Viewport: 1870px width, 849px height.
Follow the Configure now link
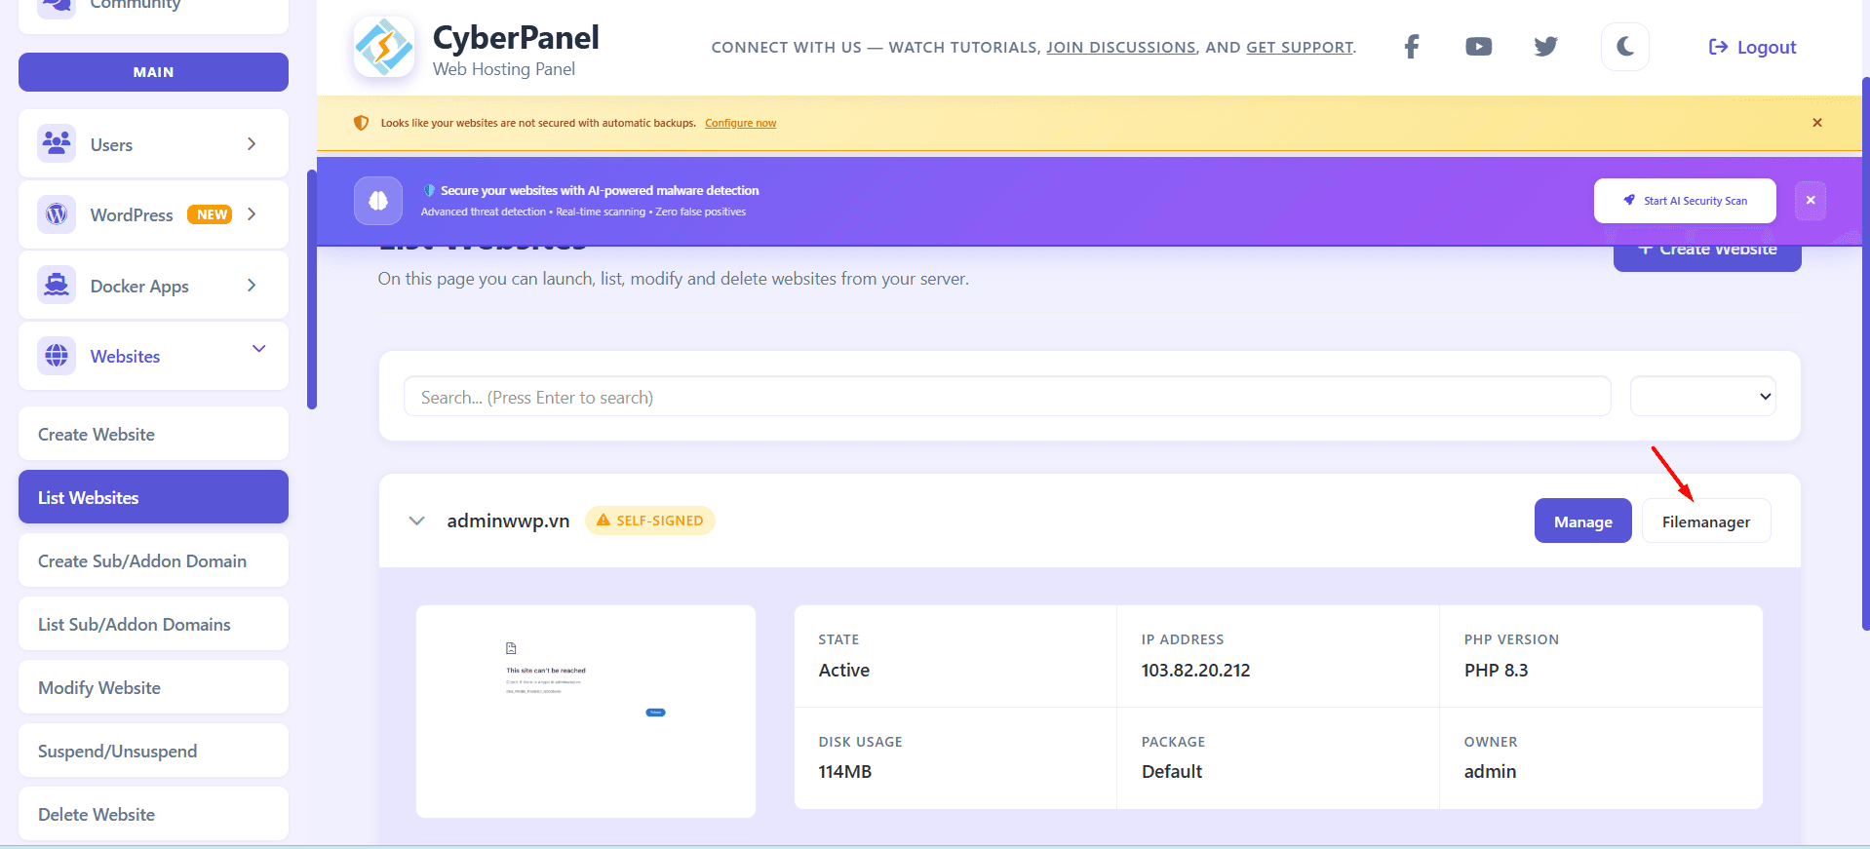[x=740, y=123]
